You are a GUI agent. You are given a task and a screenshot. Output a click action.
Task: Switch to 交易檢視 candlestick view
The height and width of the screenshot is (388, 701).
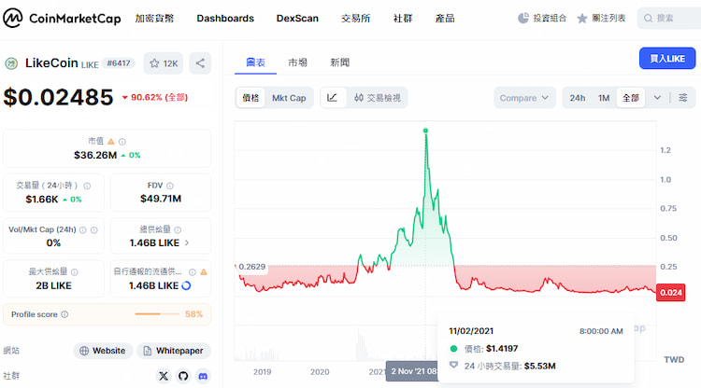[x=378, y=98]
